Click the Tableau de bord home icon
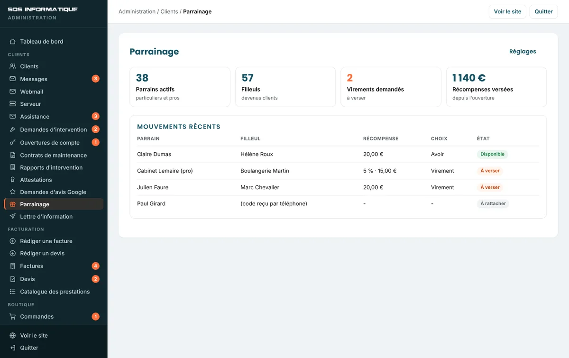Screen dimensions: 569x358 coord(13,42)
